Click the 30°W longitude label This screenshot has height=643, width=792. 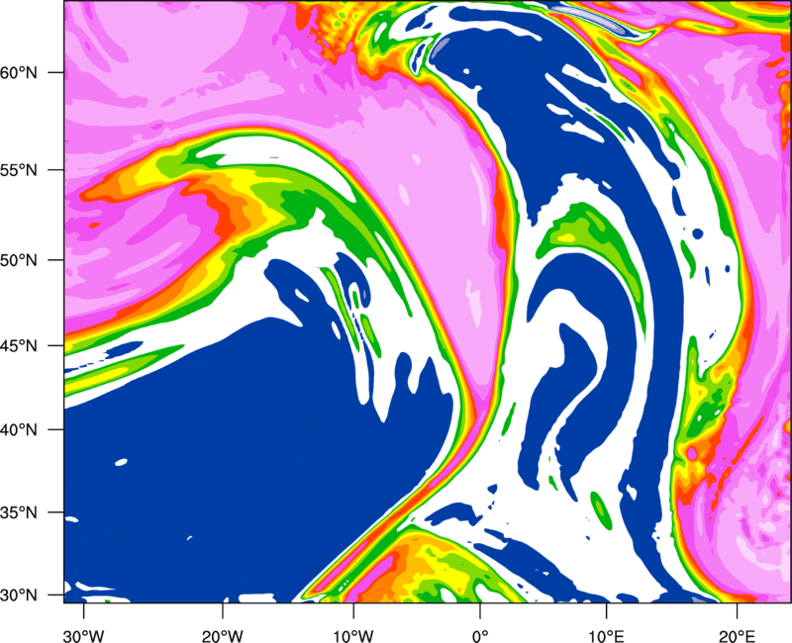click(84, 636)
